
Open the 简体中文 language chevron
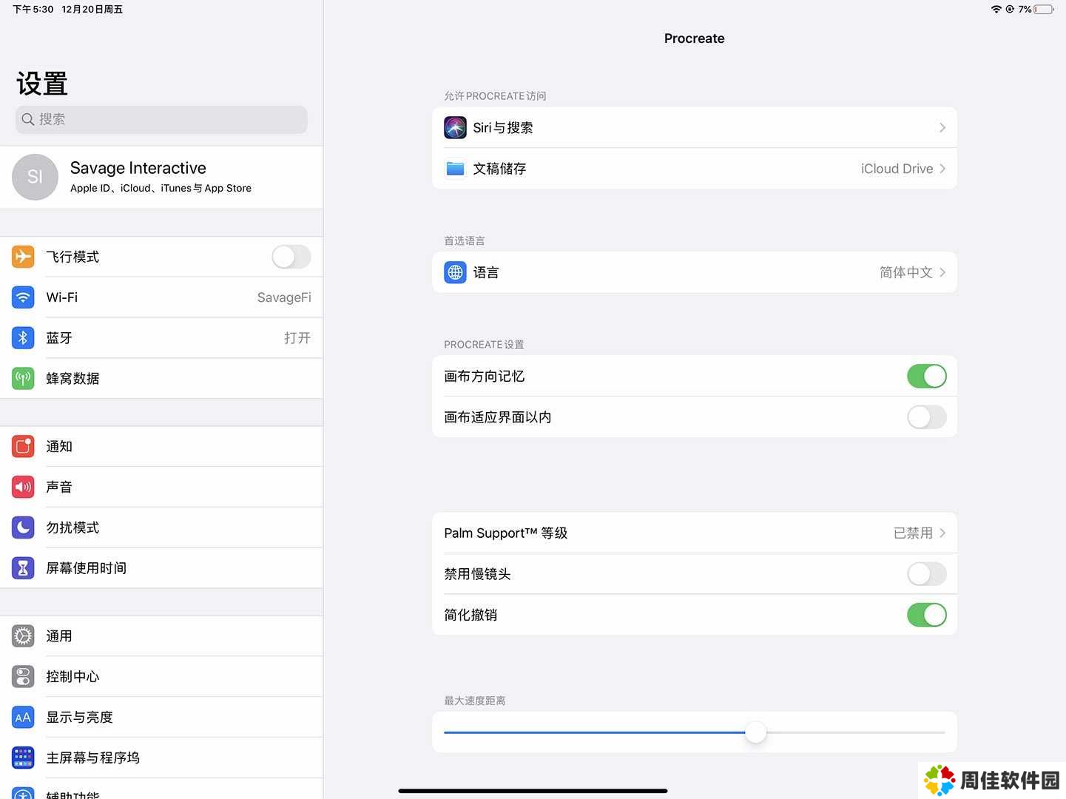point(942,273)
